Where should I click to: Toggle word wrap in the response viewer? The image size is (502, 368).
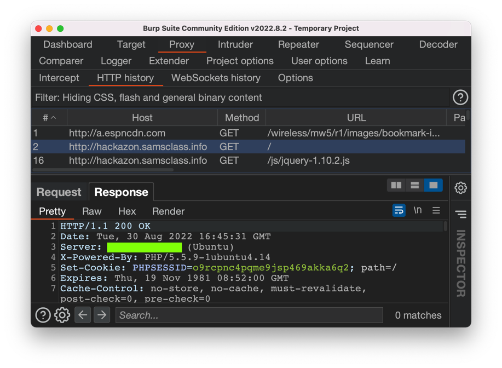point(399,210)
